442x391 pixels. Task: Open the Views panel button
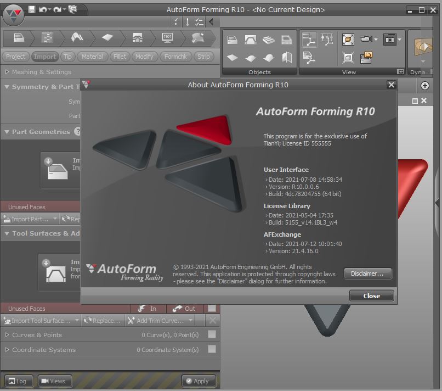click(x=54, y=381)
